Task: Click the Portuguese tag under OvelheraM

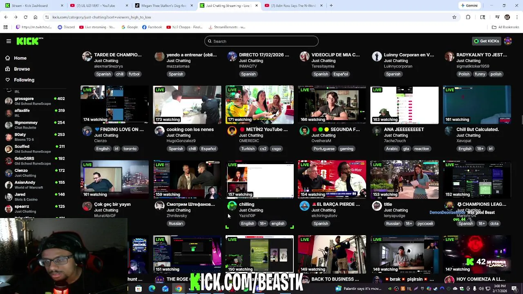Action: click(x=324, y=149)
